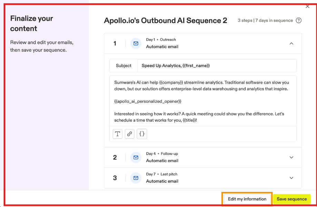Viewport: 317px width, 207px height.
Task: Click Save sequence to save your emails
Action: point(291,199)
